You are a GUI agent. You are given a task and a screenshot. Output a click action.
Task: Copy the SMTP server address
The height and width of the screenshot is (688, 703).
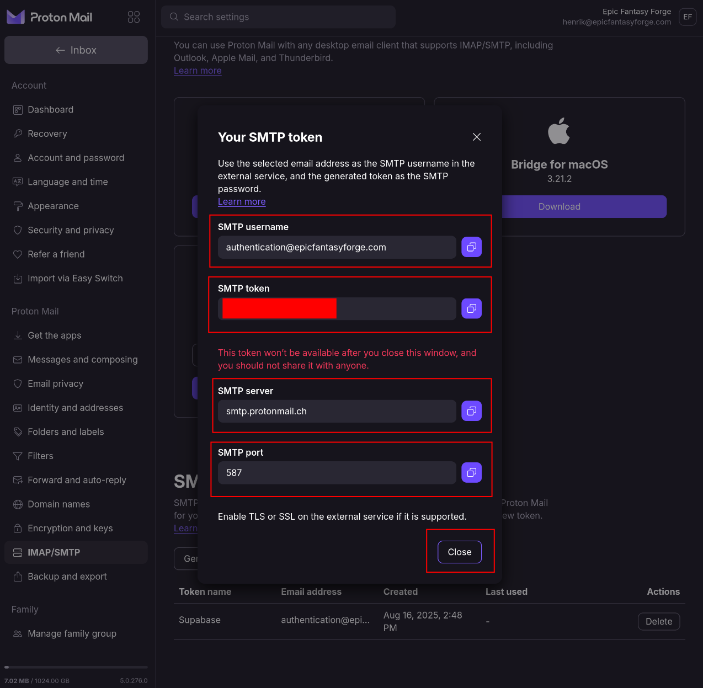coord(471,411)
